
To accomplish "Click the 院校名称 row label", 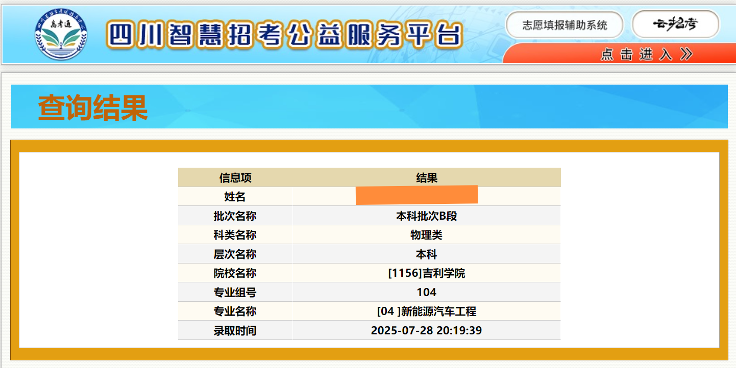I will pyautogui.click(x=235, y=273).
